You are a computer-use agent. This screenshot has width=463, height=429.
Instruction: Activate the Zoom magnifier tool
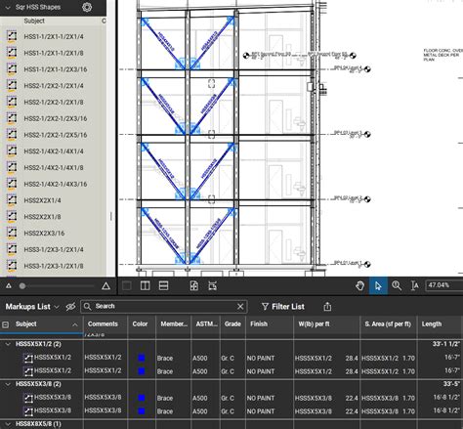pos(397,285)
